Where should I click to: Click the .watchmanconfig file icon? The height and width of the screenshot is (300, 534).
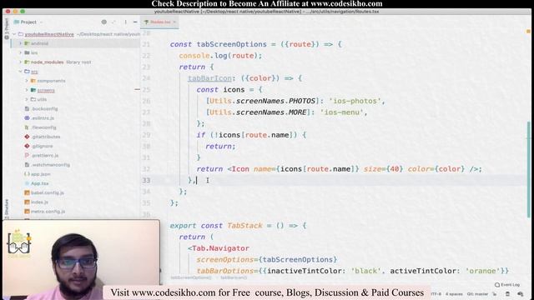click(27, 165)
